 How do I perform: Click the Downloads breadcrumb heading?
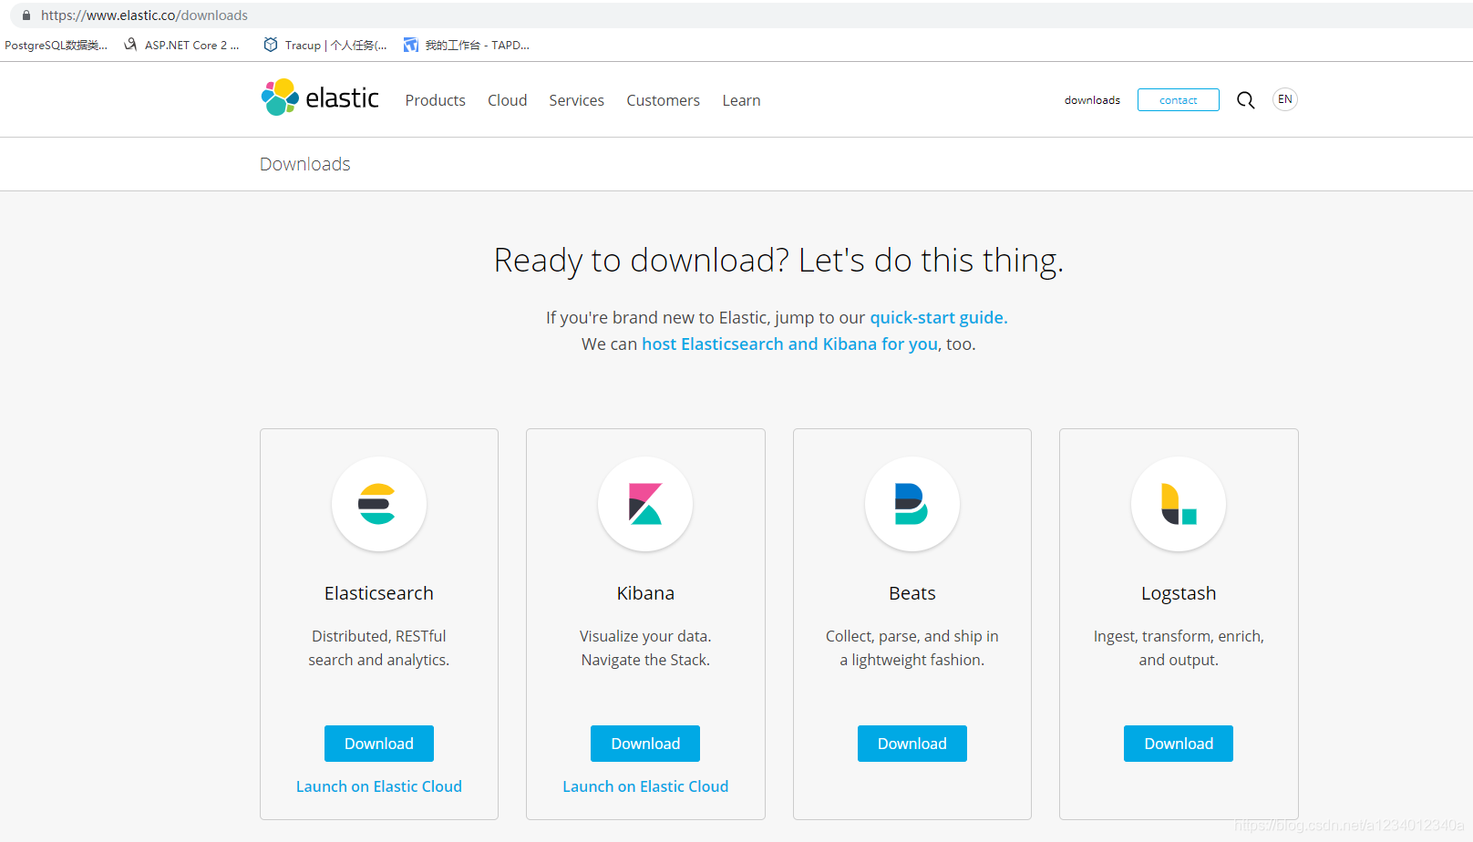pos(304,164)
